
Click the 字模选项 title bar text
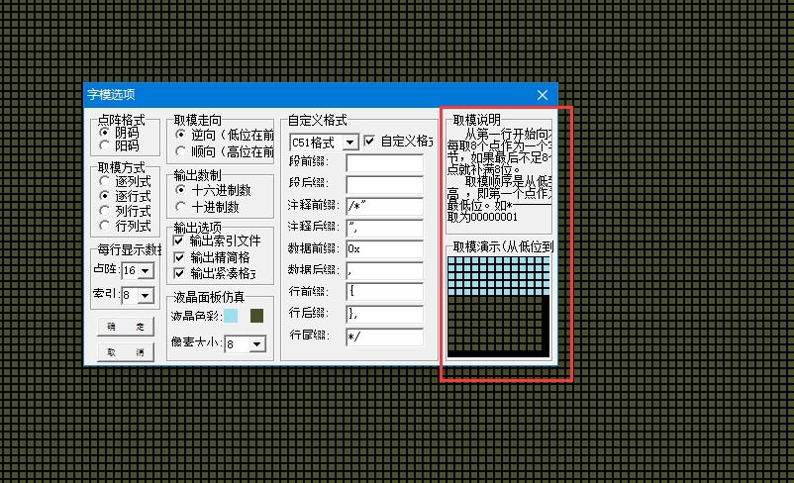(111, 95)
